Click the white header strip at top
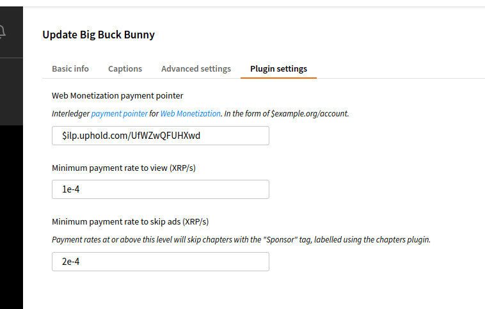This screenshot has width=485, height=309. [256, 3]
